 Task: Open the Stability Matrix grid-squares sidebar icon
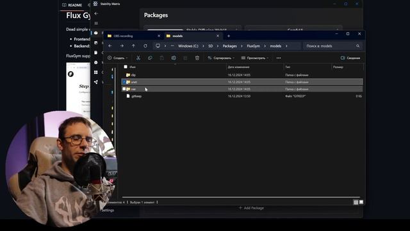coord(96,73)
